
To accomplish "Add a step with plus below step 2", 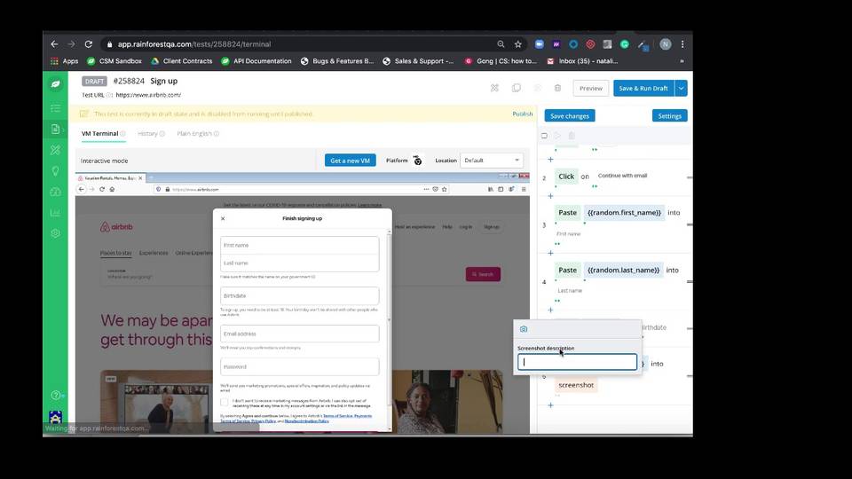I will tap(550, 196).
